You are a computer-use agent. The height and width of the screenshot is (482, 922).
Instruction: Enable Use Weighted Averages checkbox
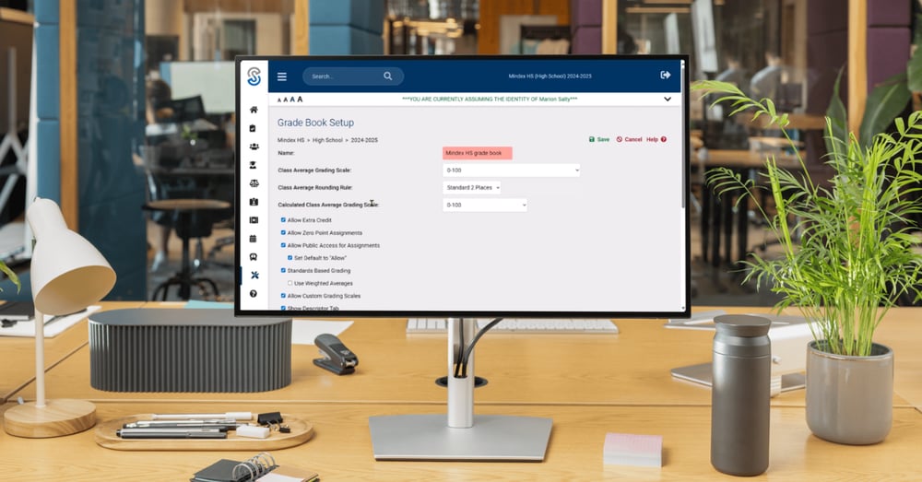[x=290, y=283]
